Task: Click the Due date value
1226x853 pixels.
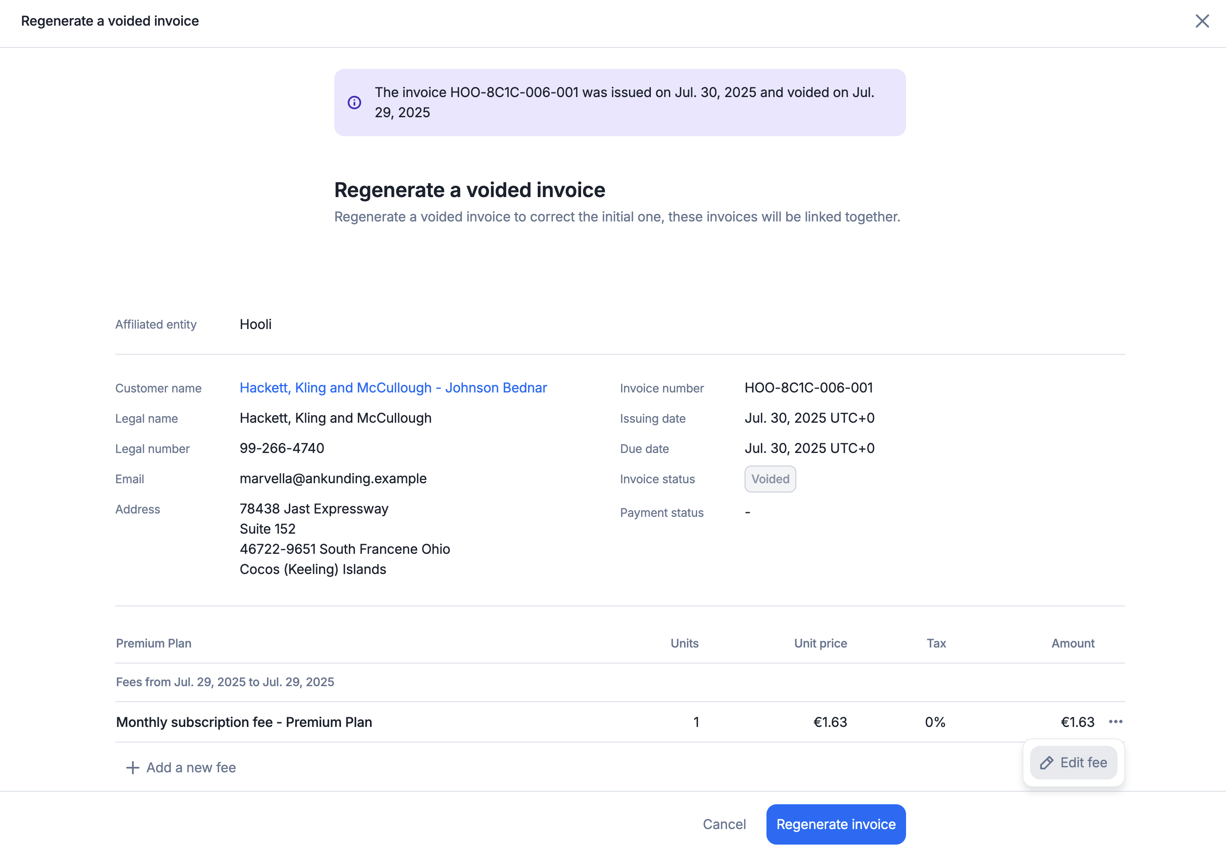Action: tap(809, 448)
